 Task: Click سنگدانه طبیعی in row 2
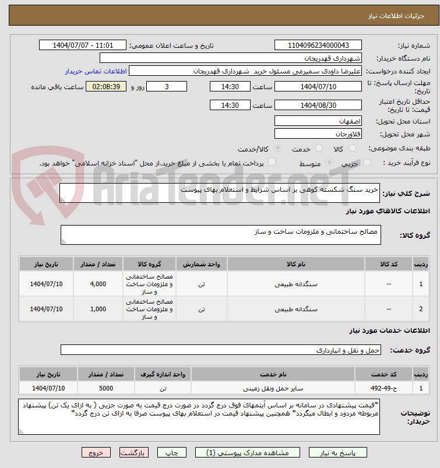pyautogui.click(x=296, y=309)
